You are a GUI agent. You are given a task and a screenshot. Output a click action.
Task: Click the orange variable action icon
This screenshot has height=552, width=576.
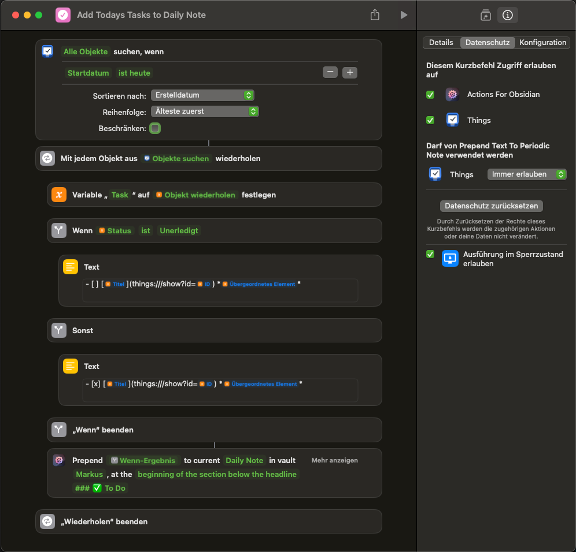pyautogui.click(x=59, y=195)
